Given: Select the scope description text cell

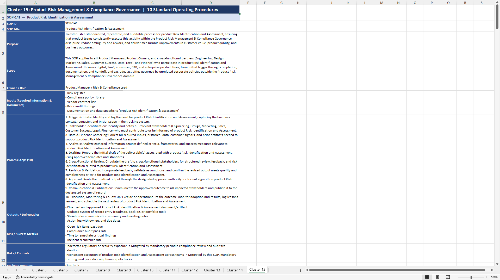Looking at the screenshot, I should pyautogui.click(x=152, y=71).
